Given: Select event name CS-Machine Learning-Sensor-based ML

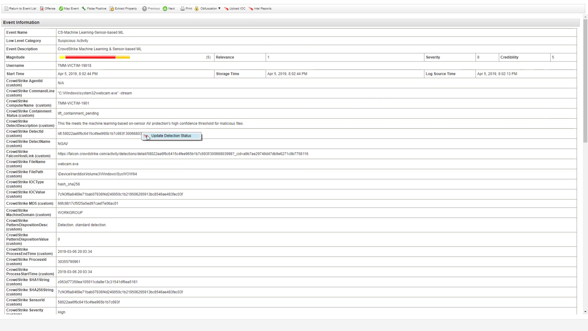Looking at the screenshot, I should tap(91, 32).
